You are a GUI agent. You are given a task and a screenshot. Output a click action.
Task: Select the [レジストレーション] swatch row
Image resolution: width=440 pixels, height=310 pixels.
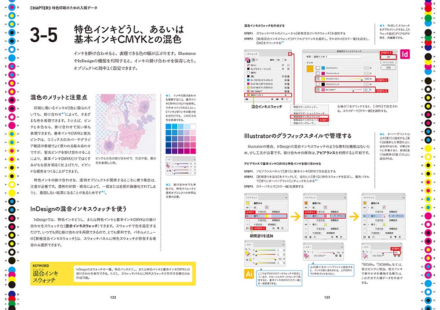click(268, 69)
